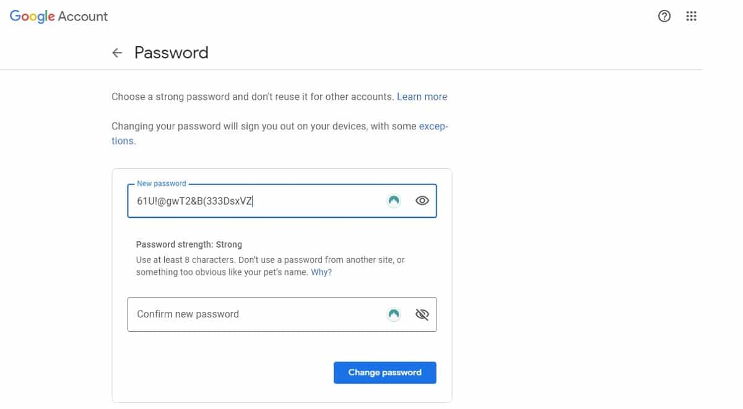Open the exceptions link about device sign-out

(x=433, y=126)
